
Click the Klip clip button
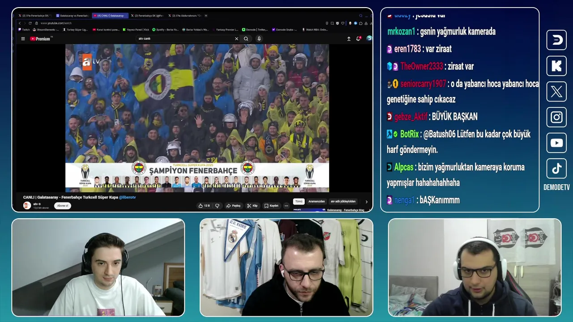point(252,206)
